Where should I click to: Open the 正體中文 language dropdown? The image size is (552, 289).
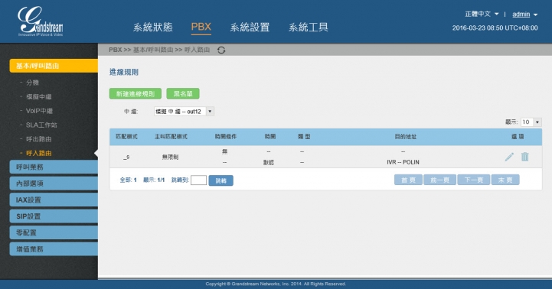coord(482,14)
